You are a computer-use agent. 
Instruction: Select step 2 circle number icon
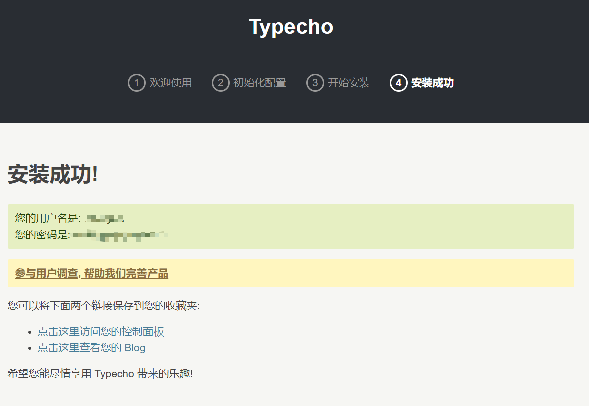[221, 83]
